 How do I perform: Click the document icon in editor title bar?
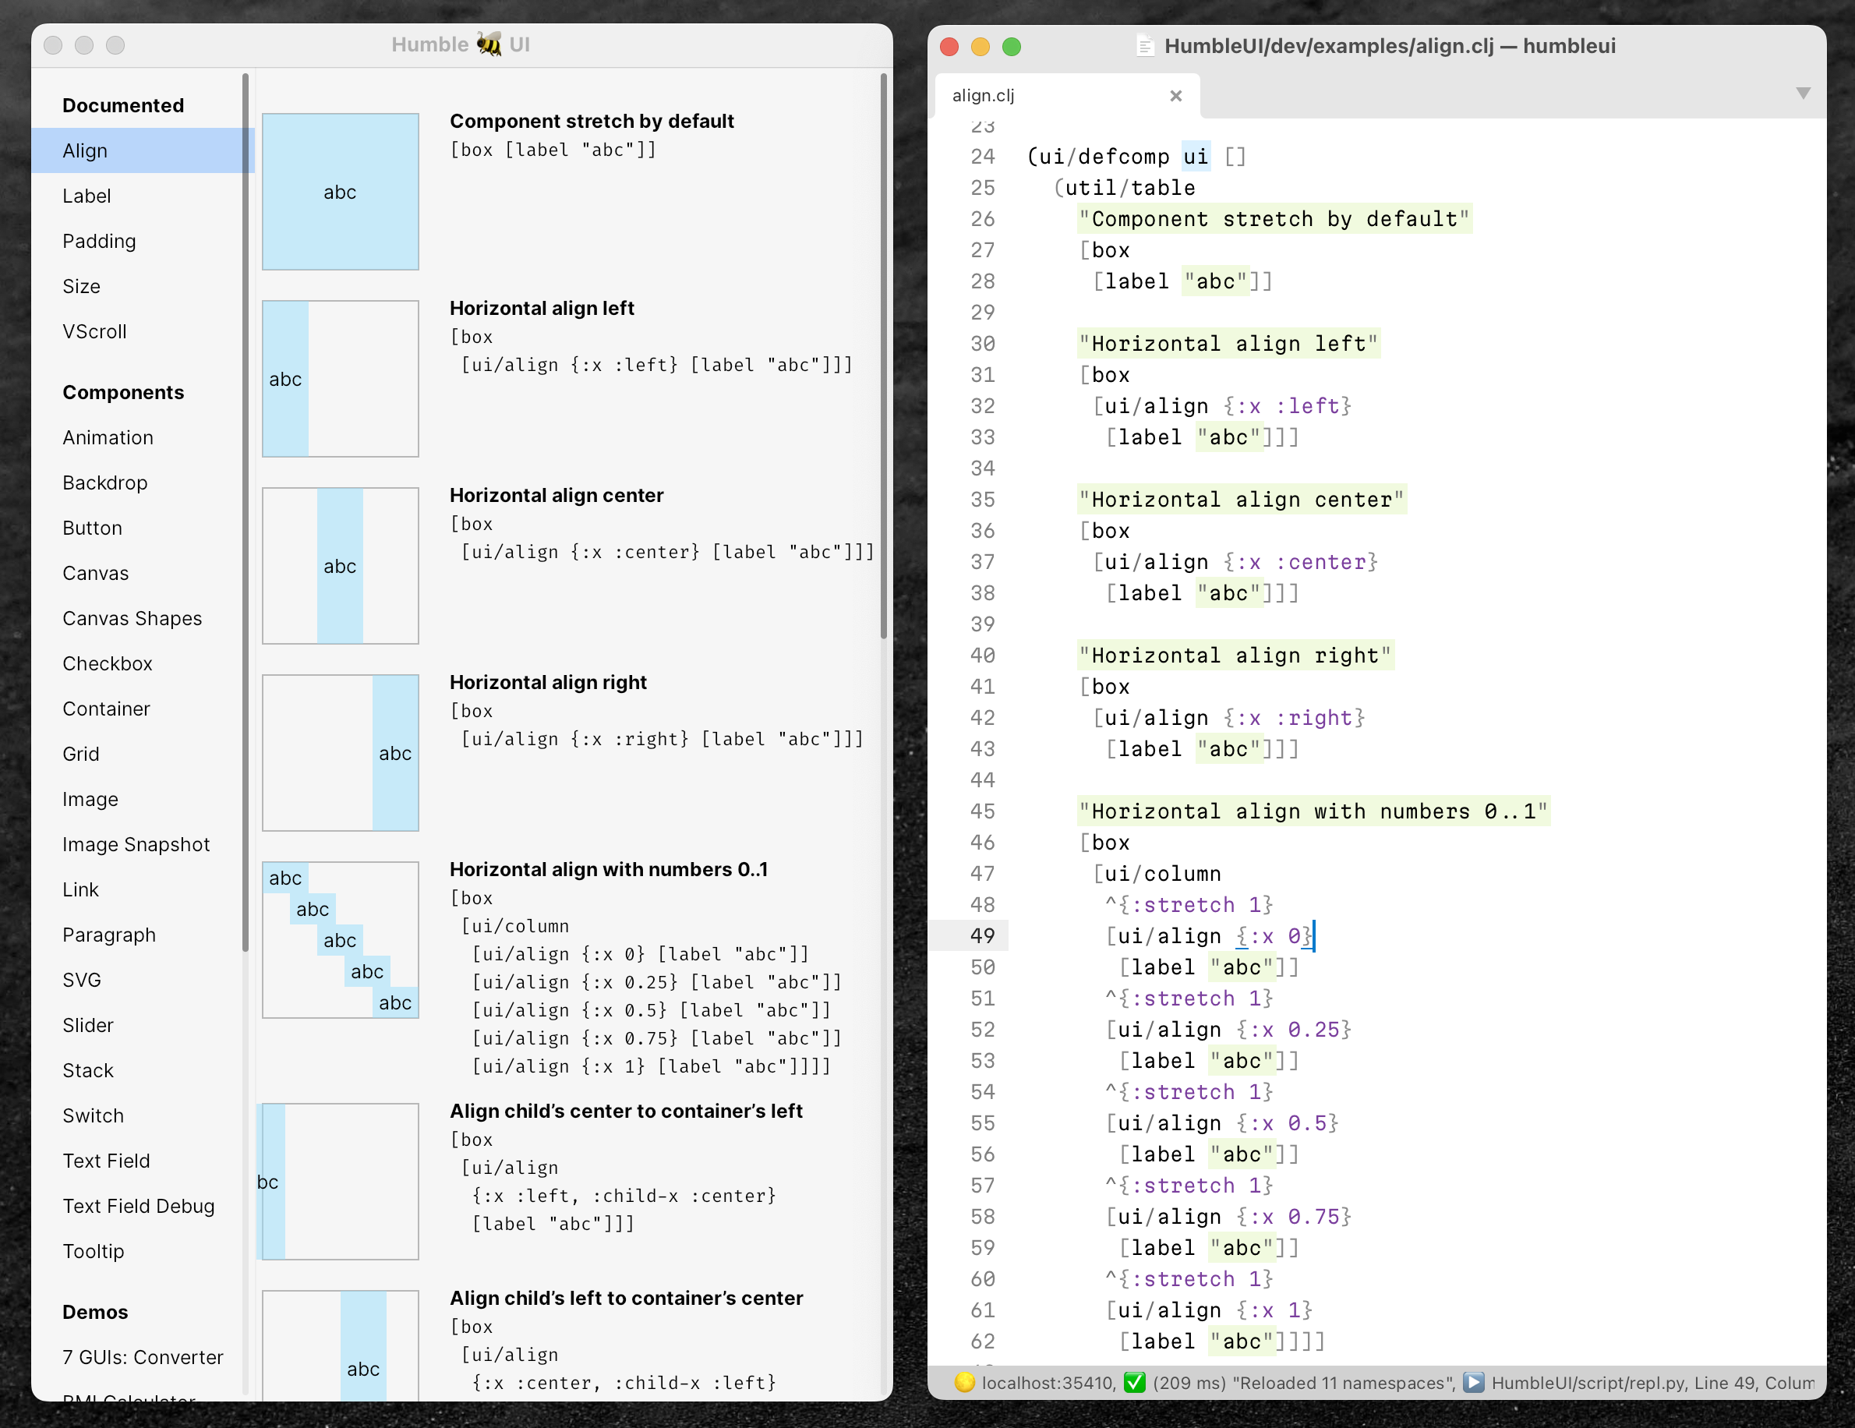(1145, 46)
